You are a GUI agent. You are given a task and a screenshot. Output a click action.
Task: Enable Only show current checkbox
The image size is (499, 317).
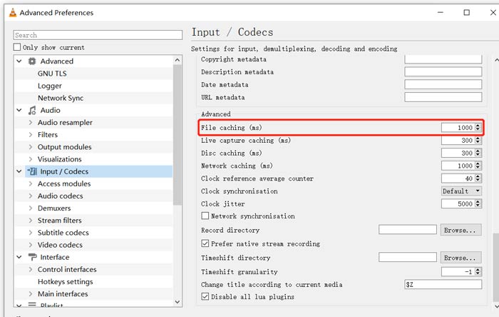[x=17, y=47]
